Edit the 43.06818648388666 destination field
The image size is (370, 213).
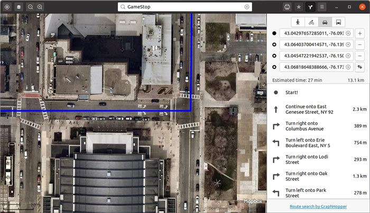[317, 67]
